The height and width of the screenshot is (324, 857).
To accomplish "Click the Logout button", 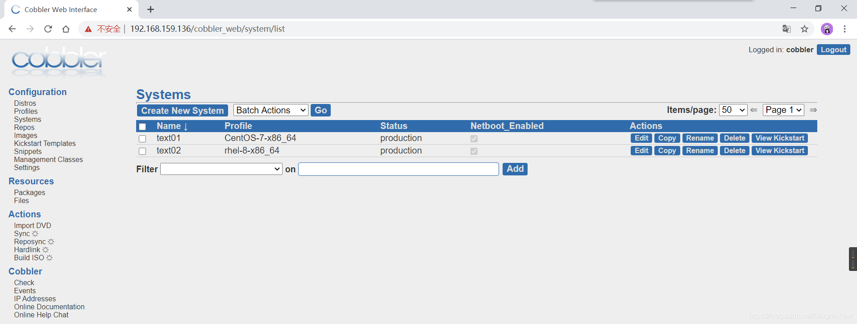I will point(833,50).
